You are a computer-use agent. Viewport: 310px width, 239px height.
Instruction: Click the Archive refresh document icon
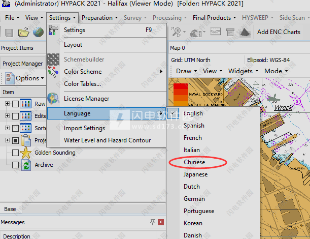tap(26, 165)
